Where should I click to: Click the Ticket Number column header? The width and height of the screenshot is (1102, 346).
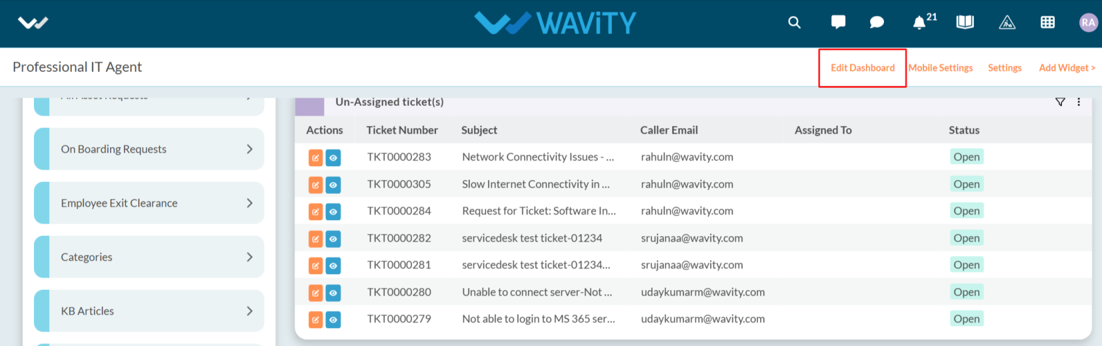coord(402,130)
